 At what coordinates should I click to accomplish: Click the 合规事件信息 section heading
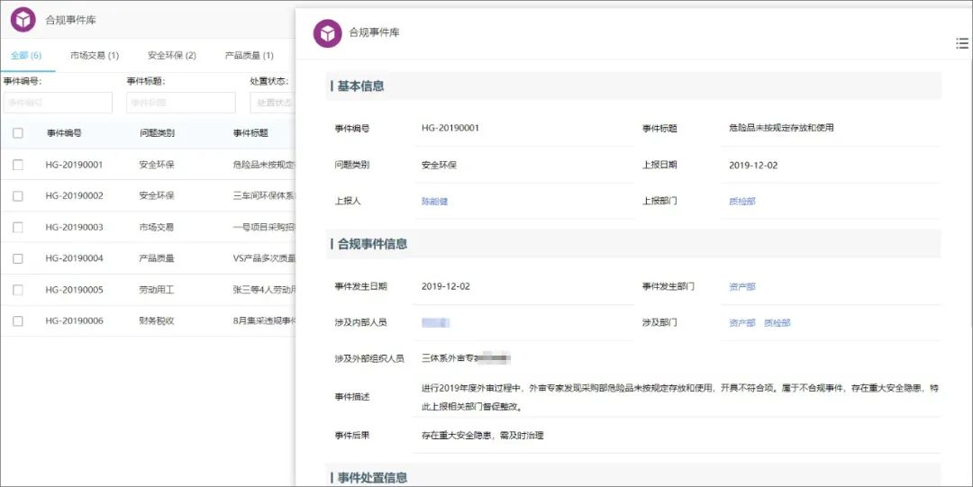(x=372, y=244)
